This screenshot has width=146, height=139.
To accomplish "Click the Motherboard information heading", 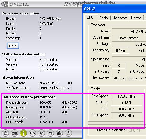I will (x=23, y=54).
